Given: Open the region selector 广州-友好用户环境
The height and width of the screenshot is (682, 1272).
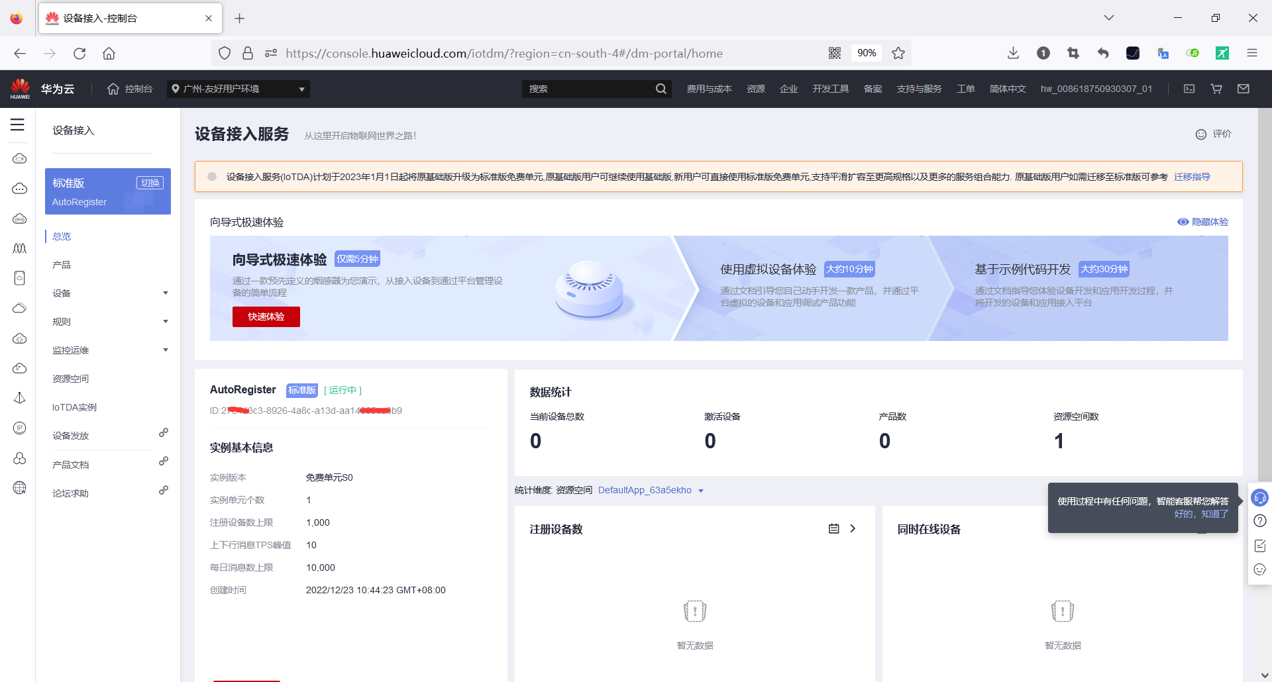Looking at the screenshot, I should pos(238,89).
